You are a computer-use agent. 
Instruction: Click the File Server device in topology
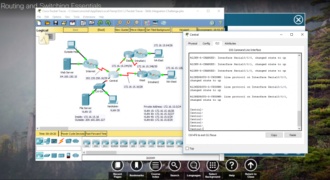[85, 99]
